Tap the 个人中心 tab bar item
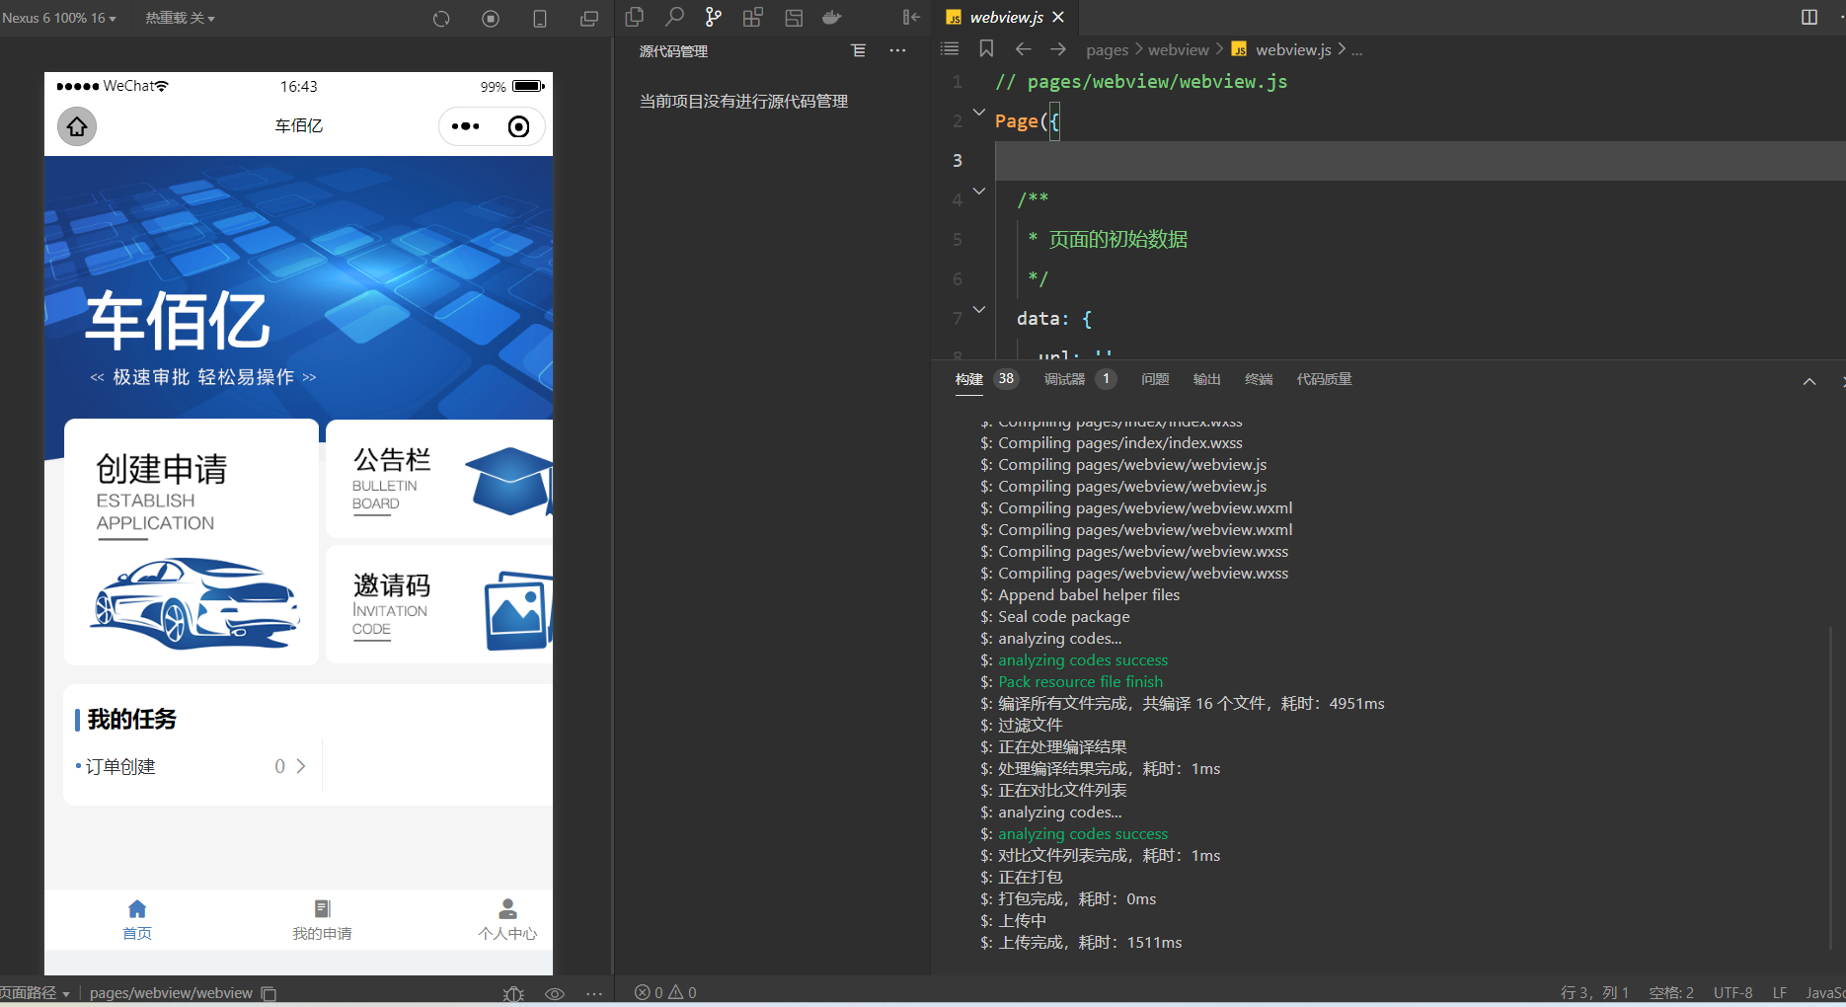The width and height of the screenshot is (1846, 1007). pos(507,919)
